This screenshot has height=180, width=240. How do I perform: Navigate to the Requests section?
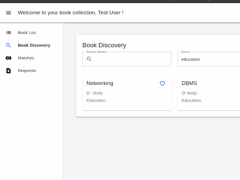click(27, 70)
